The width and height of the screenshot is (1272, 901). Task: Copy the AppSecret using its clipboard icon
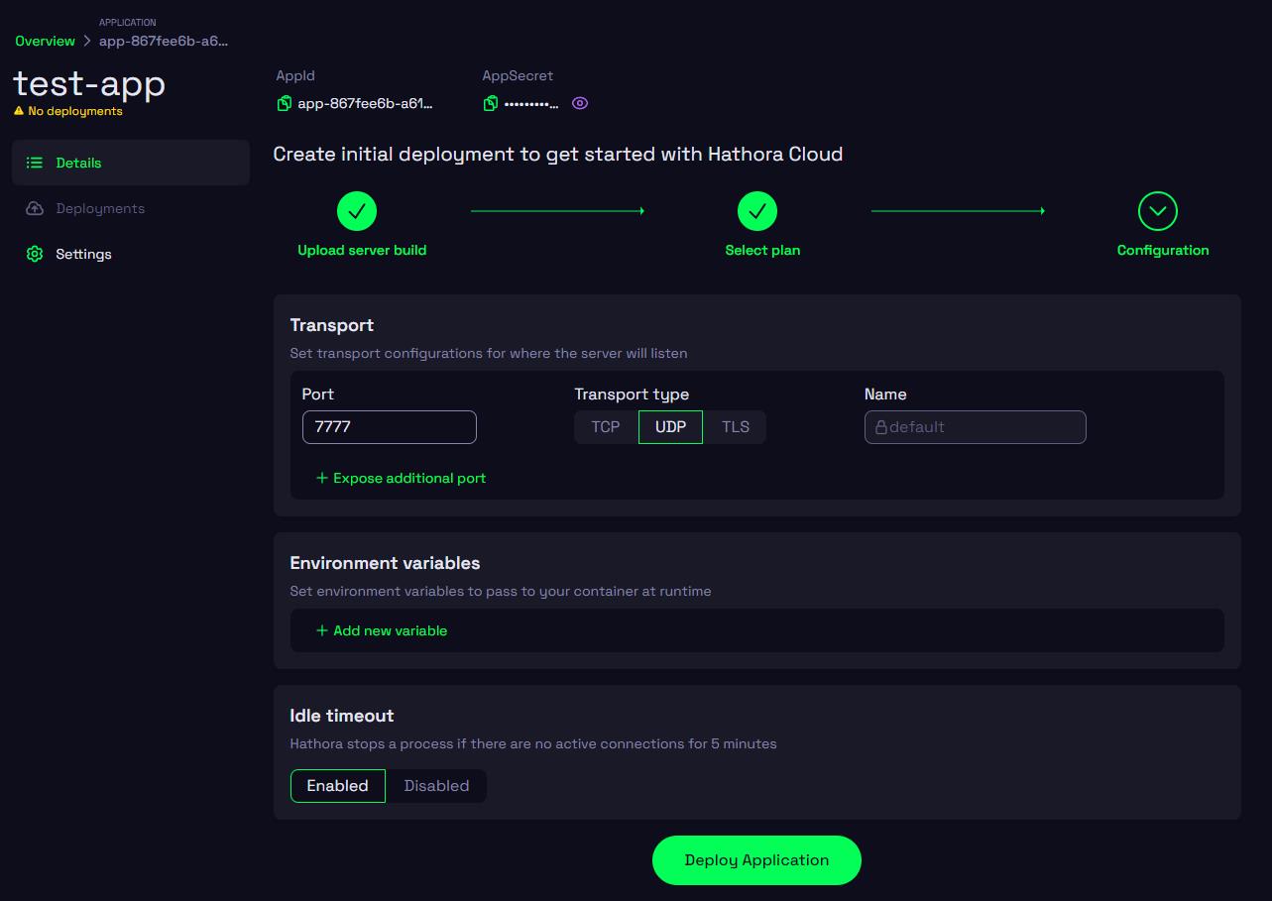coord(490,103)
